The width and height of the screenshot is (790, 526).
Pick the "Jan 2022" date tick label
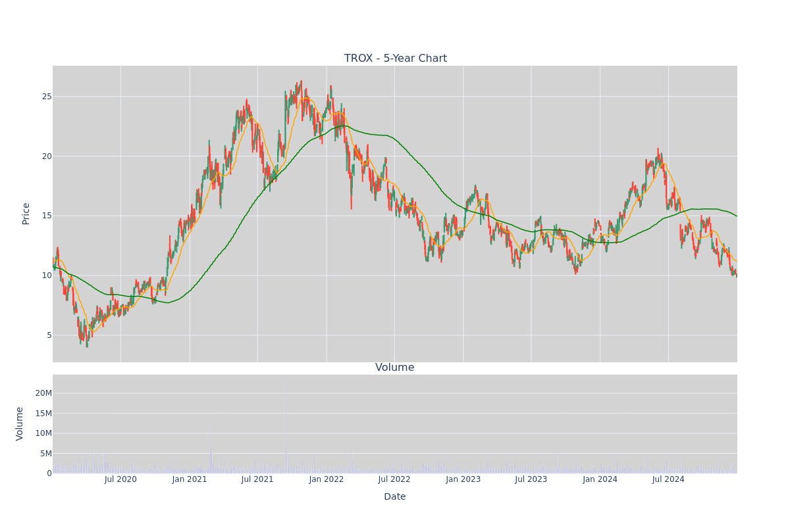click(x=327, y=479)
